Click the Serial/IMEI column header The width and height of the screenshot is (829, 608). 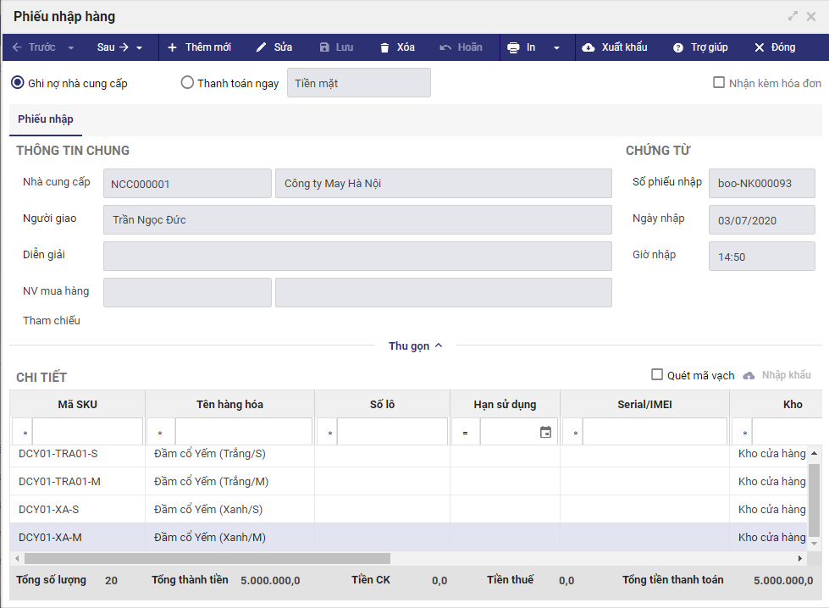pos(644,405)
